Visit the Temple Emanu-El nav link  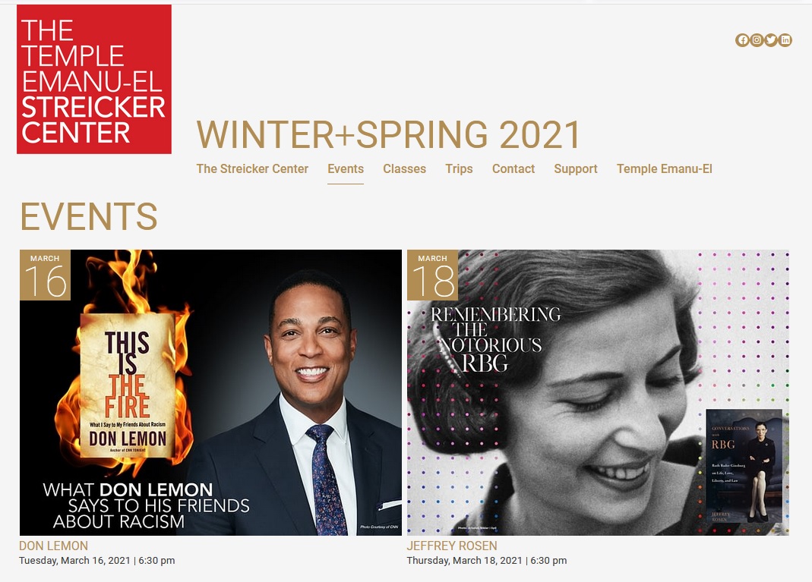665,168
